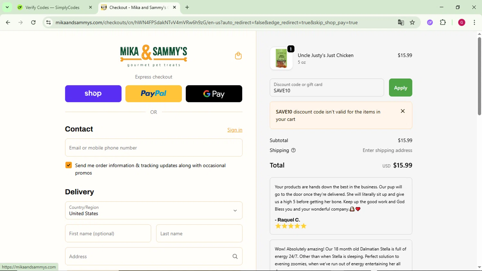The width and height of the screenshot is (482, 271).
Task: Click the 'Express checkout' label
Action: pos(154,77)
